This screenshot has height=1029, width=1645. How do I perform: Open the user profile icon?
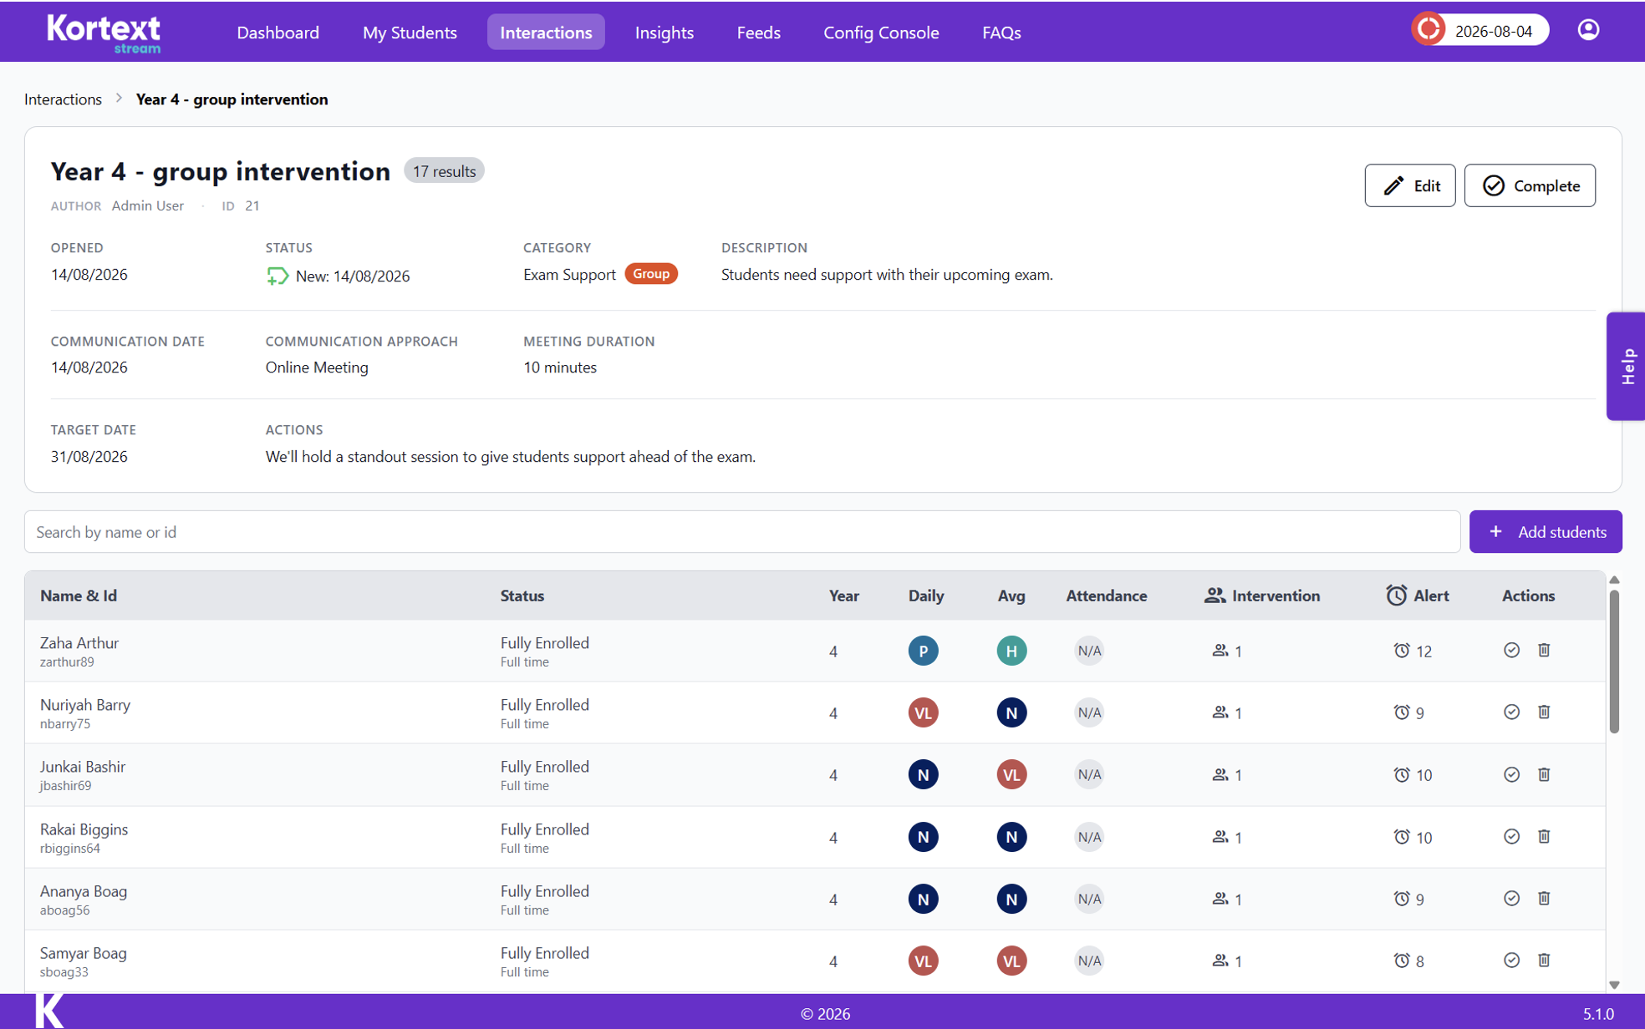coord(1588,31)
